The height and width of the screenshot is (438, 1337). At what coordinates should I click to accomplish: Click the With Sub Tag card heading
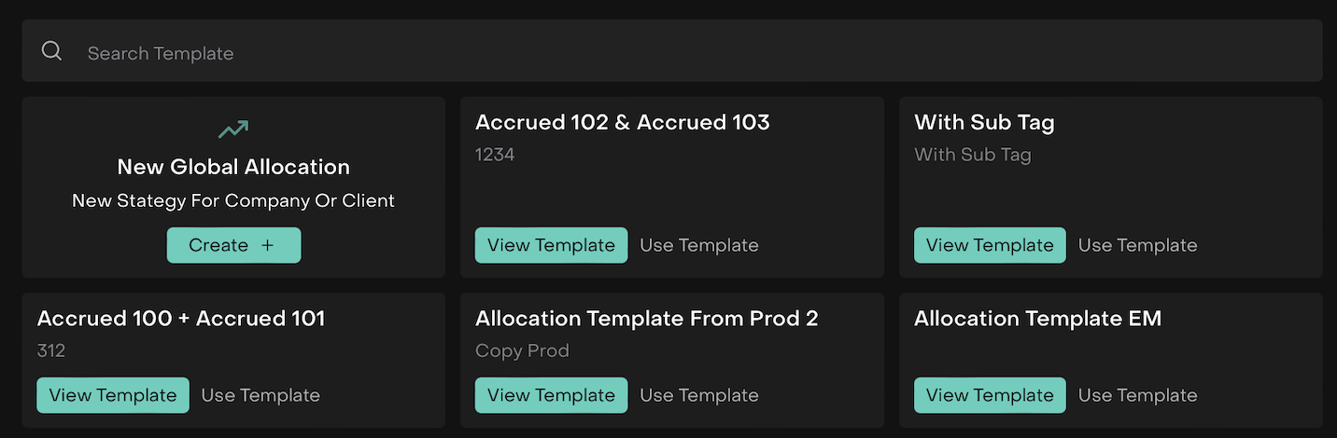tap(984, 122)
